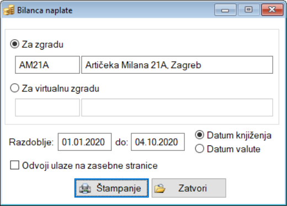The height and width of the screenshot is (206, 287).
Task: Close the Bilanca naplate dialog
Action: pos(272,10)
